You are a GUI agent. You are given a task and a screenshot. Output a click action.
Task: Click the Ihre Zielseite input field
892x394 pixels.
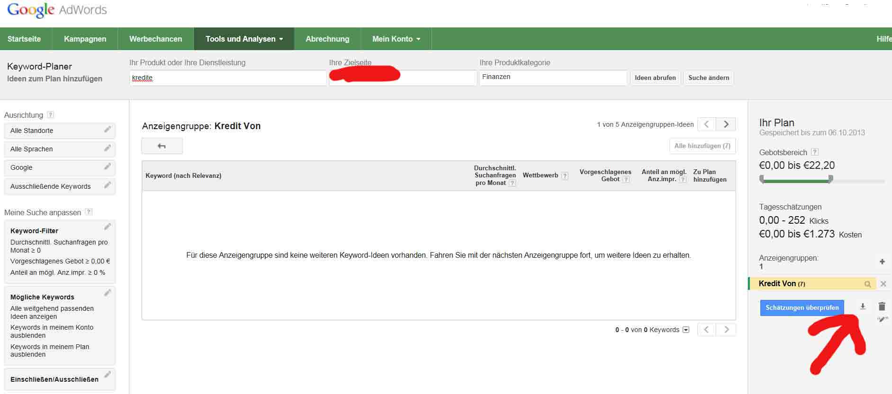point(403,78)
